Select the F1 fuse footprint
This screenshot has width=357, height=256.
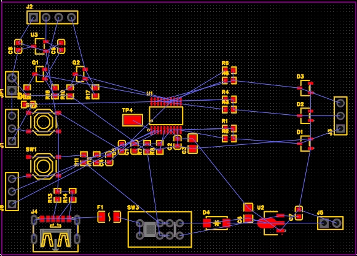pyautogui.click(x=109, y=217)
